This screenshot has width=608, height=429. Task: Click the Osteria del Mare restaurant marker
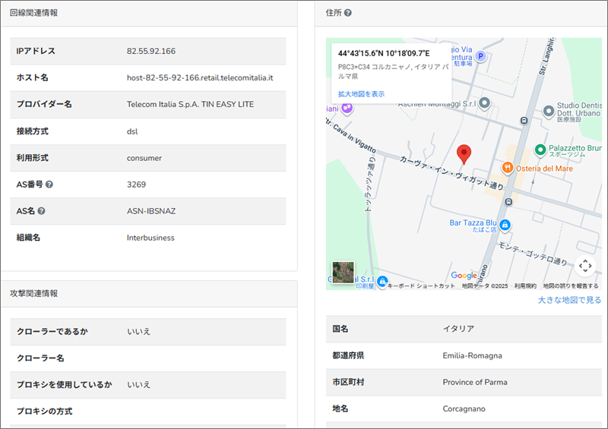(506, 168)
